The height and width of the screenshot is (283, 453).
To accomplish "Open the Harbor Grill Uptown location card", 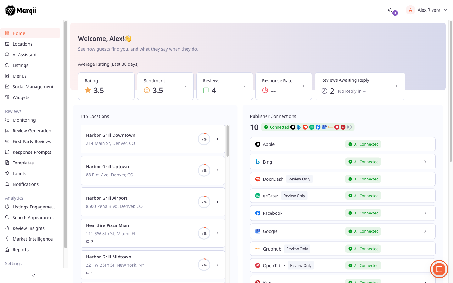I will (x=153, y=170).
